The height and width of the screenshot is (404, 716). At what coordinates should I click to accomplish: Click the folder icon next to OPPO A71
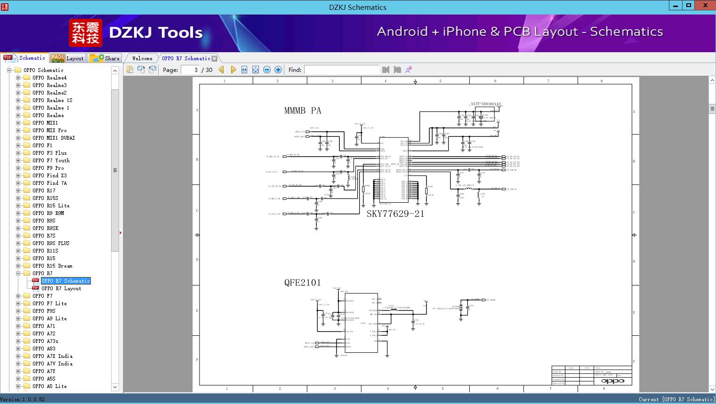[27, 326]
